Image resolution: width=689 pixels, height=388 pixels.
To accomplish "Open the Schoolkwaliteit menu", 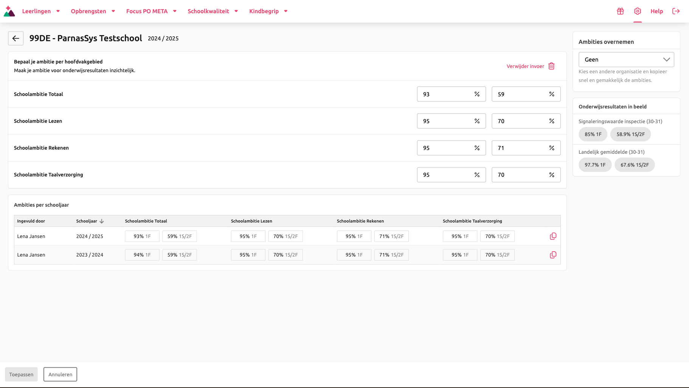I will pos(208,11).
